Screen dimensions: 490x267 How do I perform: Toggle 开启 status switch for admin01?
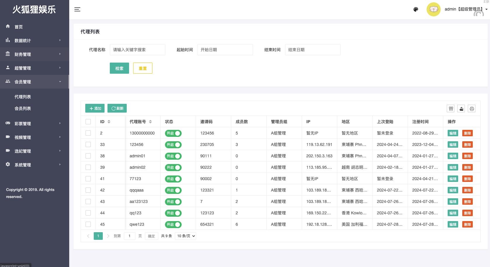[173, 156]
